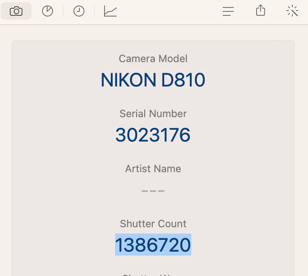The image size is (308, 276).
Task: Show the line graph forecast view
Action: pyautogui.click(x=110, y=11)
